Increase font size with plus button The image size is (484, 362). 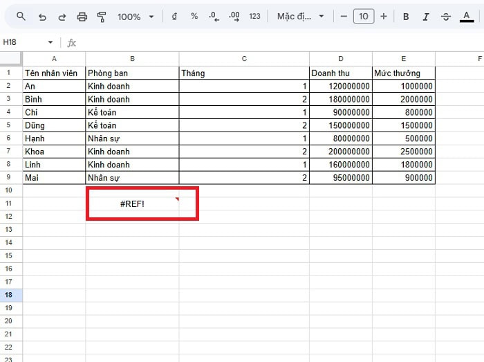[x=384, y=17]
